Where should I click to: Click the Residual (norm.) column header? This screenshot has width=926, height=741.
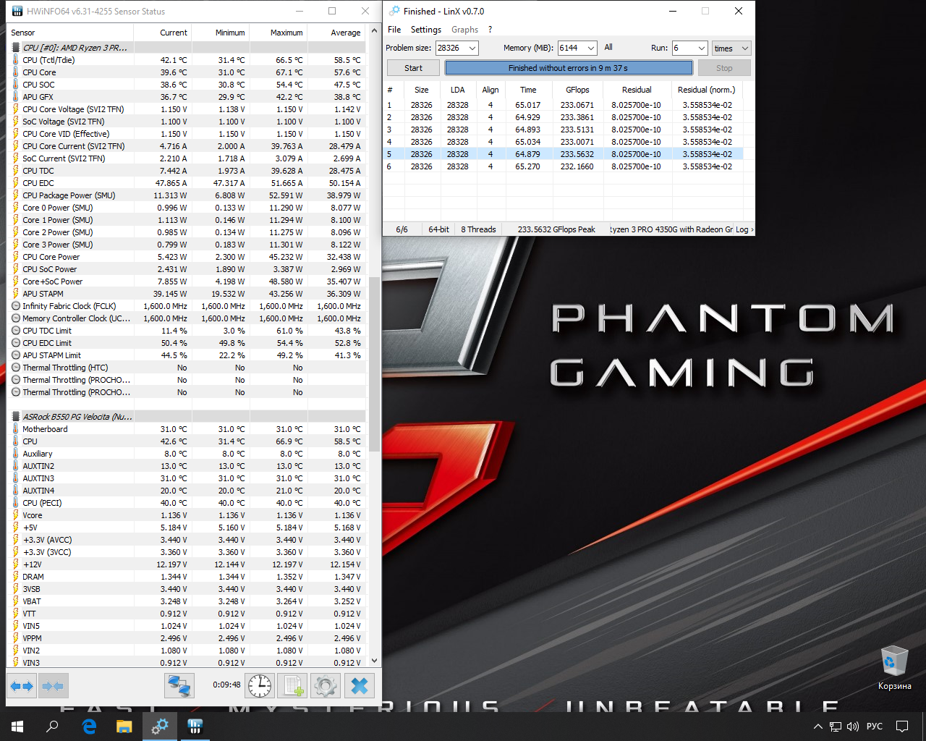(x=706, y=90)
